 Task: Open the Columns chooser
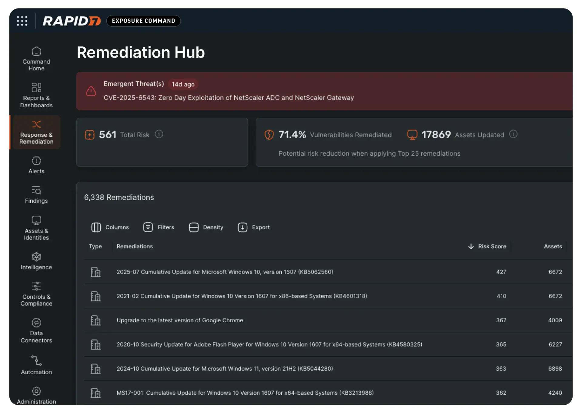tap(110, 227)
